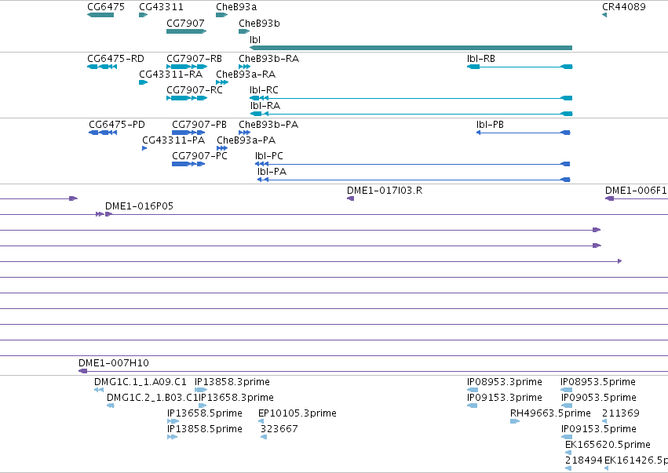This screenshot has width=668, height=473.
Task: Click the CheB93a gene glyph
Action: (222, 15)
